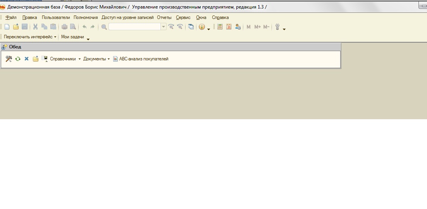Image resolution: width=427 pixels, height=209 pixels.
Task: Click the user with lock icon
Action: coord(238,27)
